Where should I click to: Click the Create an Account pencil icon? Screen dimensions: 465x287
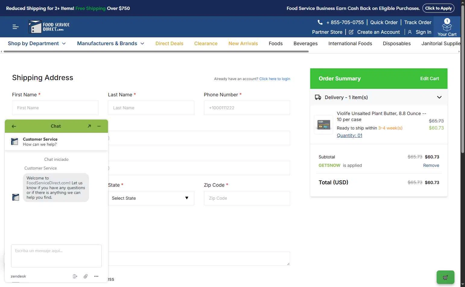[351, 32]
